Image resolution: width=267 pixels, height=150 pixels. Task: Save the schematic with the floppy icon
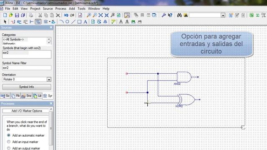[17, 15]
